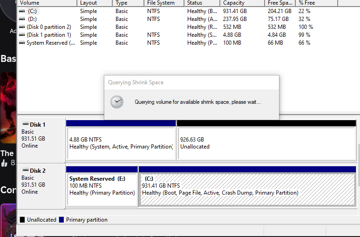This screenshot has width=360, height=237.
Task: Click the Primary partition legend label
Action: pyautogui.click(x=87, y=220)
